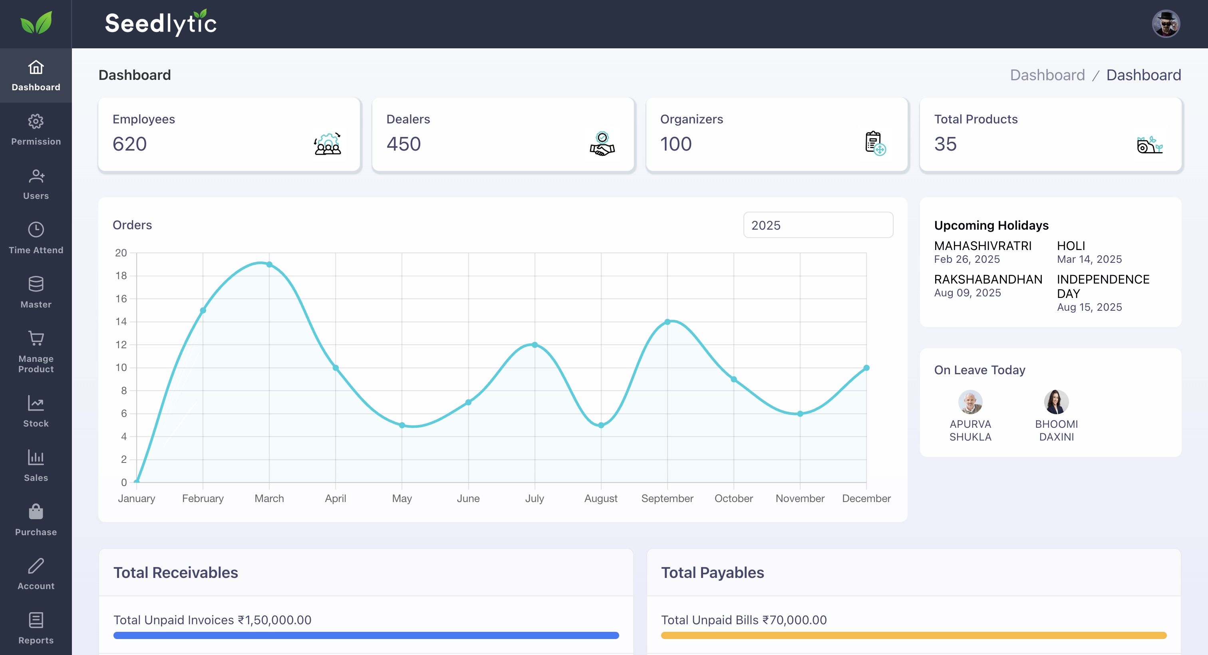The image size is (1208, 655).
Task: Click the July data point on Orders chart
Action: pyautogui.click(x=534, y=345)
